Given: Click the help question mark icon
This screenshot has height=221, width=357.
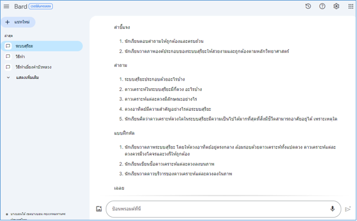Looking at the screenshot, I should (x=322, y=6).
